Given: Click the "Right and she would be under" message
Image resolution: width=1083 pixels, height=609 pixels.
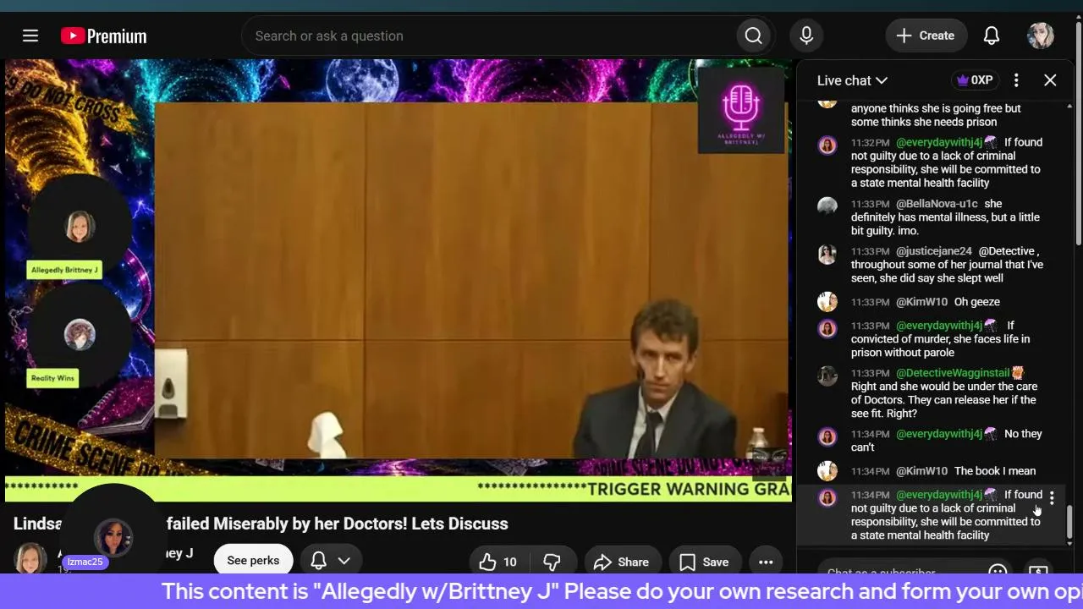Looking at the screenshot, I should click(944, 400).
